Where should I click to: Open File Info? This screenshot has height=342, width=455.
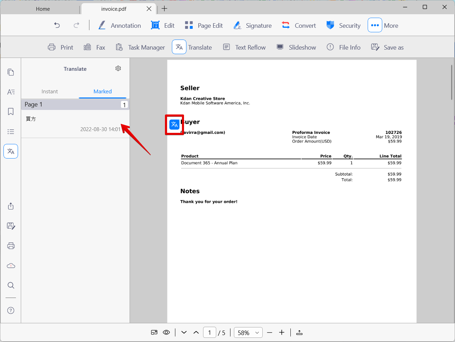[x=343, y=47]
